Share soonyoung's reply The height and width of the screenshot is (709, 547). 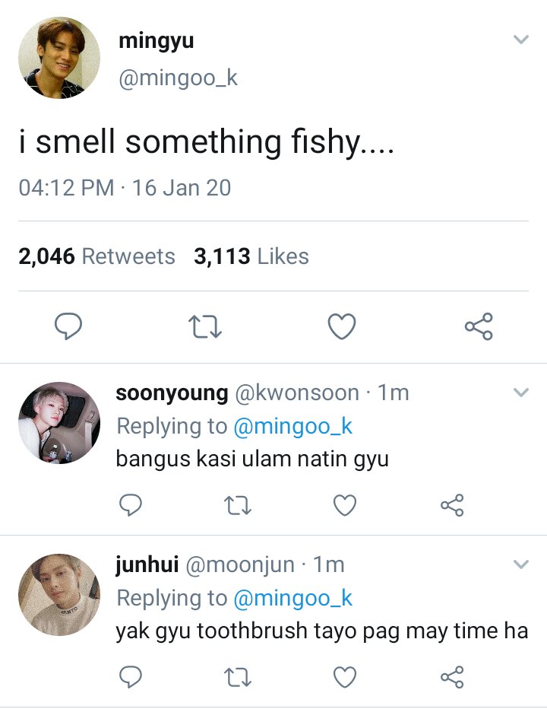(452, 504)
